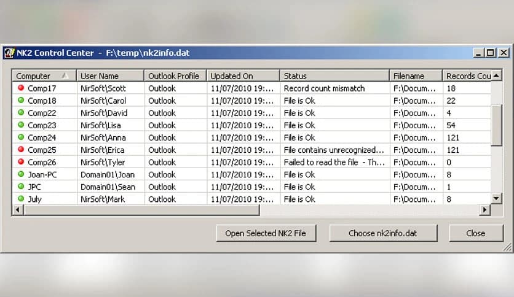Screen dimensions: 514x297
Task: Click records count value 18
Action: (451, 88)
